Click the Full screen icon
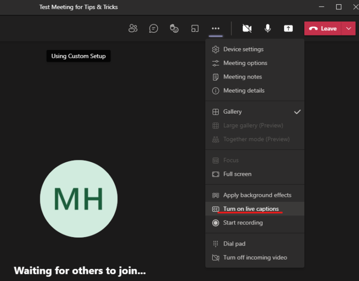 pyautogui.click(x=215, y=174)
